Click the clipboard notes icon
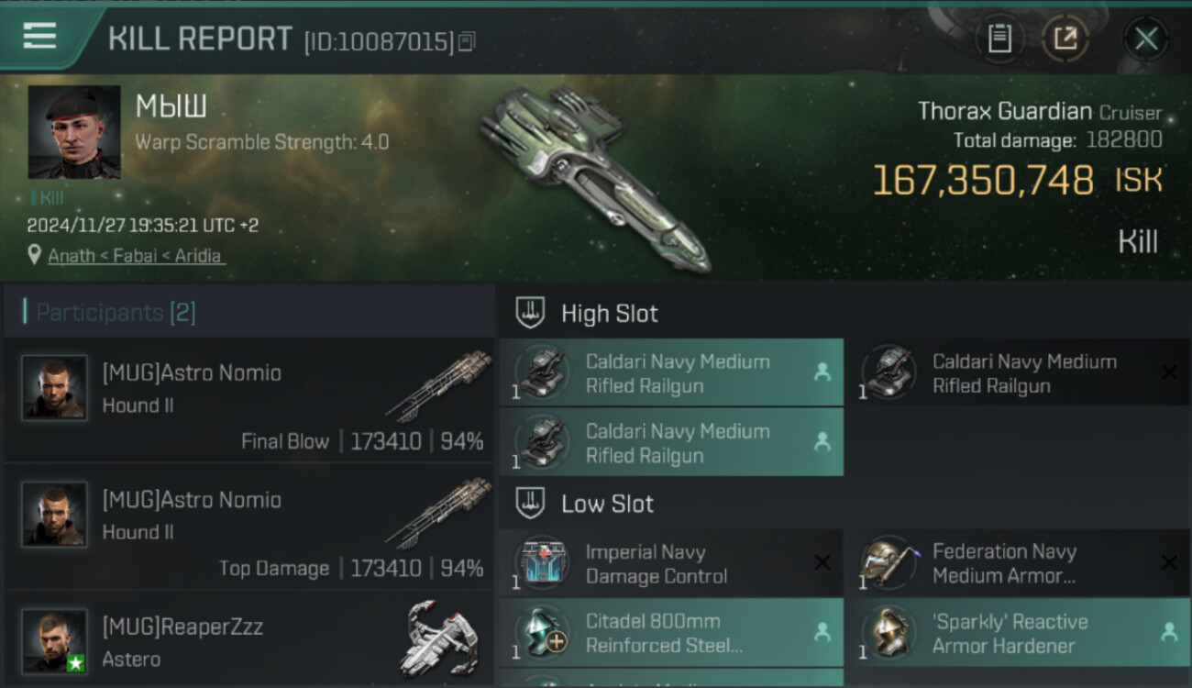Viewport: 1192px width, 688px height. 999,39
